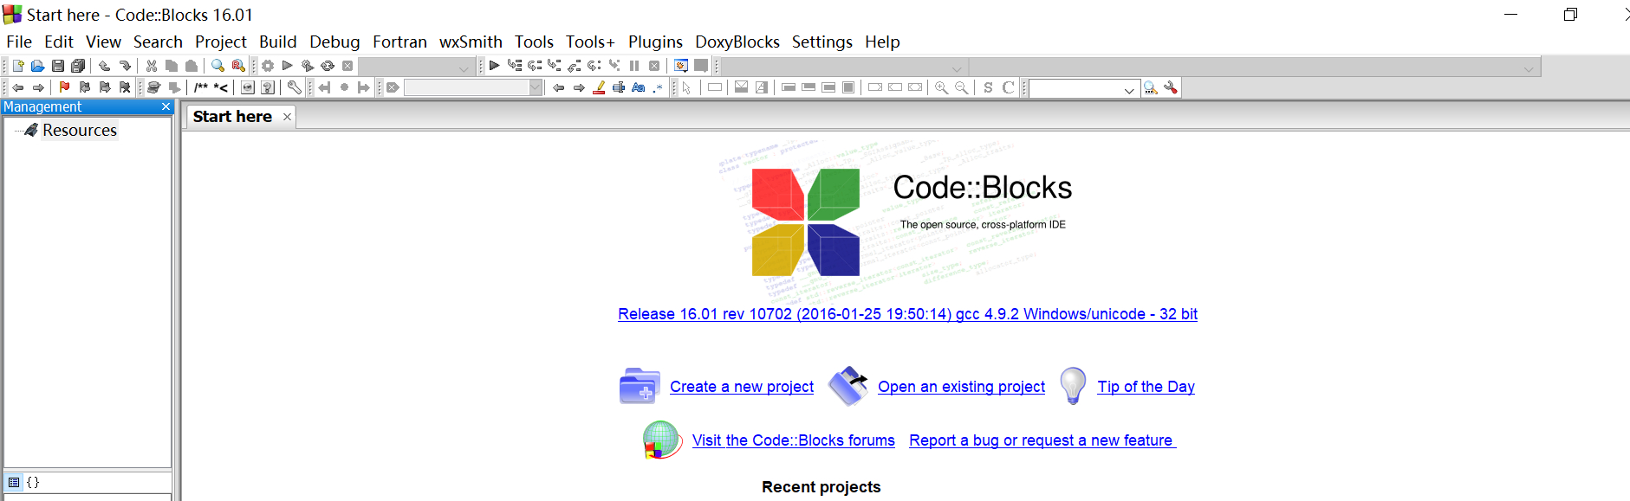This screenshot has height=501, width=1630.
Task: Click the zoom out magnifier icon
Action: point(961,87)
